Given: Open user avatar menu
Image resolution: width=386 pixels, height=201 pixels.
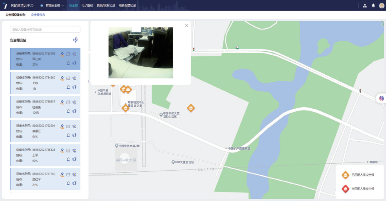Looking at the screenshot, I should (382, 5).
